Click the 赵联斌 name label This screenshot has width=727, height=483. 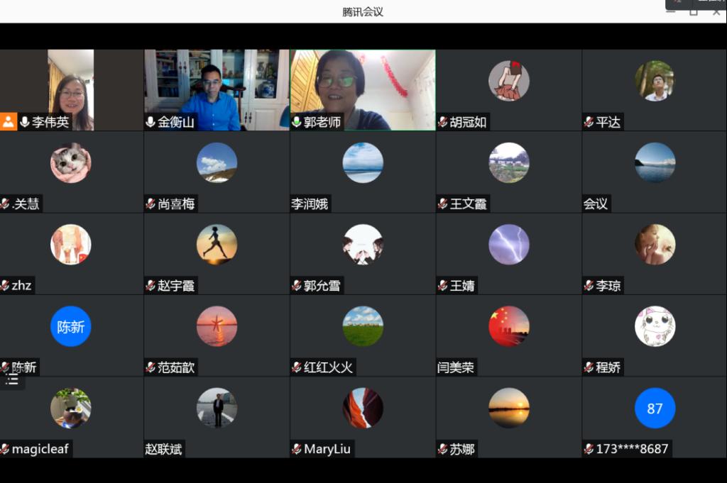click(164, 449)
